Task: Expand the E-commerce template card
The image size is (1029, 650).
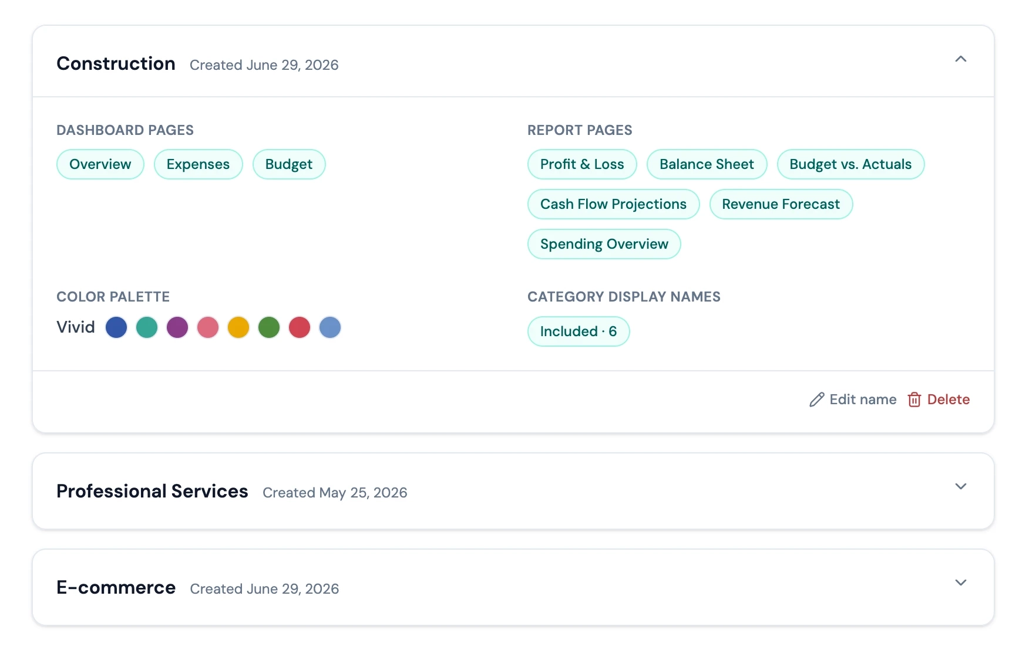Action: pos(960,583)
